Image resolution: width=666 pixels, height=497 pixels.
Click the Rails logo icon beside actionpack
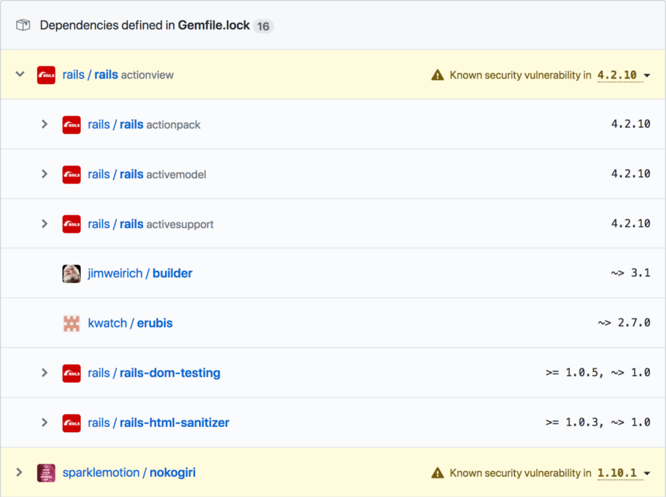point(72,125)
